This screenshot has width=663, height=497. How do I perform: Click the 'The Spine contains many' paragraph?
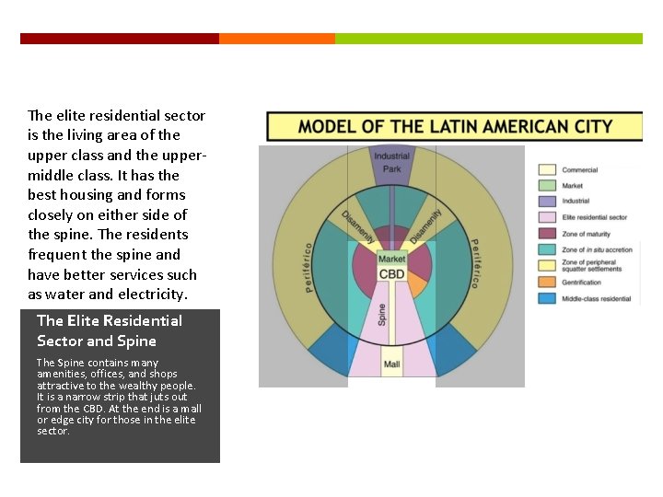point(119,397)
